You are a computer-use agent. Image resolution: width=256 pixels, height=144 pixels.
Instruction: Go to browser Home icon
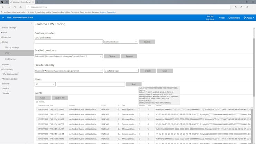tap(20, 7)
